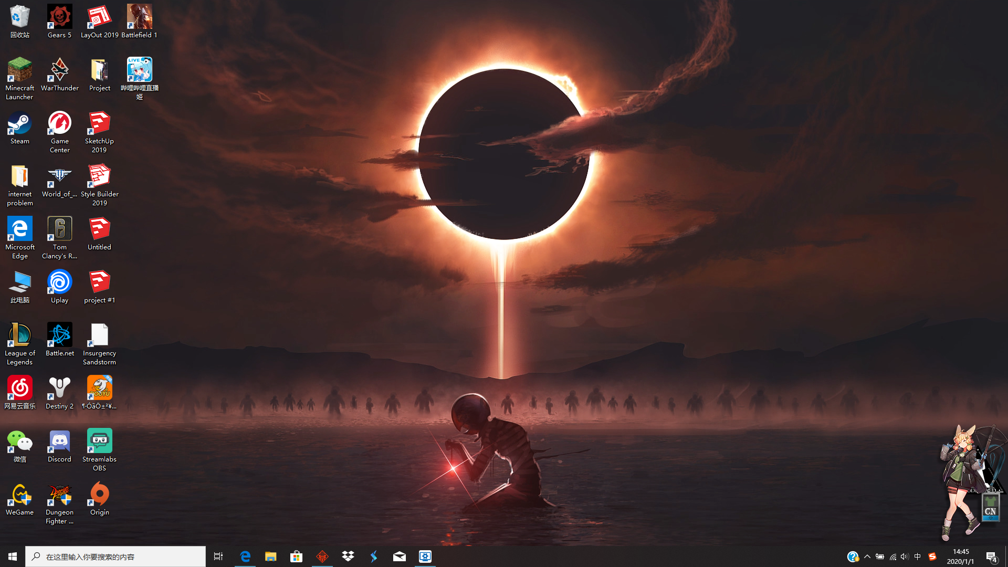Open the WeChat (微信) shortcut
Image resolution: width=1008 pixels, height=567 pixels.
pos(20,446)
